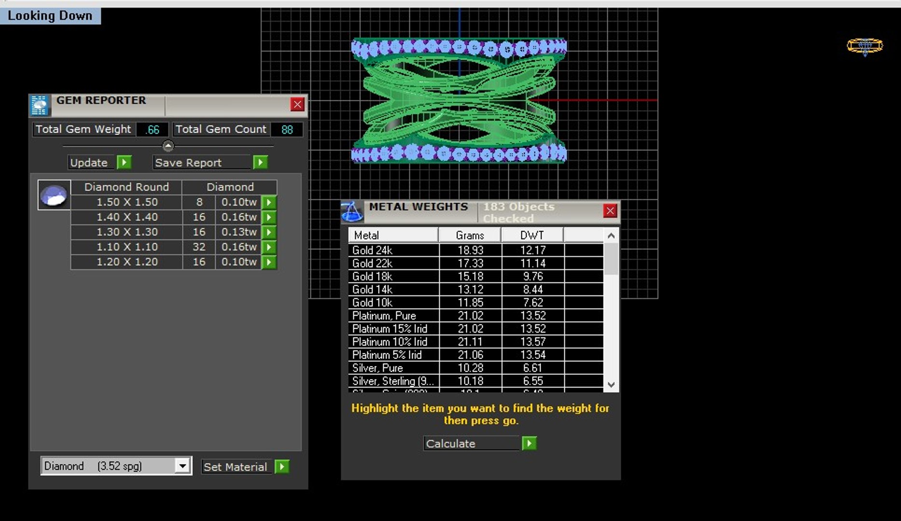
Task: Close the Gem Reporter panel
Action: [x=298, y=104]
